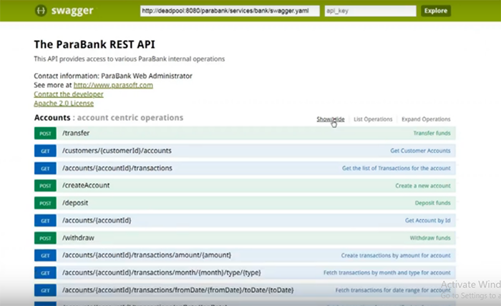Screen dimensions: 501x306
Task: Click Get Account by Id description
Action: (x=427, y=220)
